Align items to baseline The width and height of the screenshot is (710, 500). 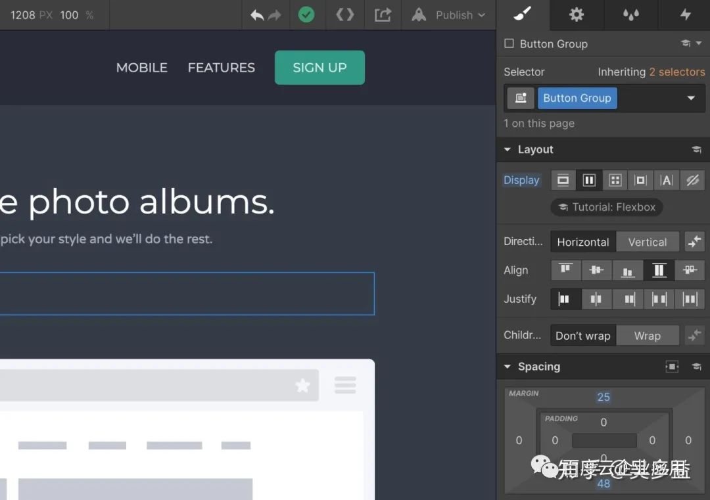point(690,270)
